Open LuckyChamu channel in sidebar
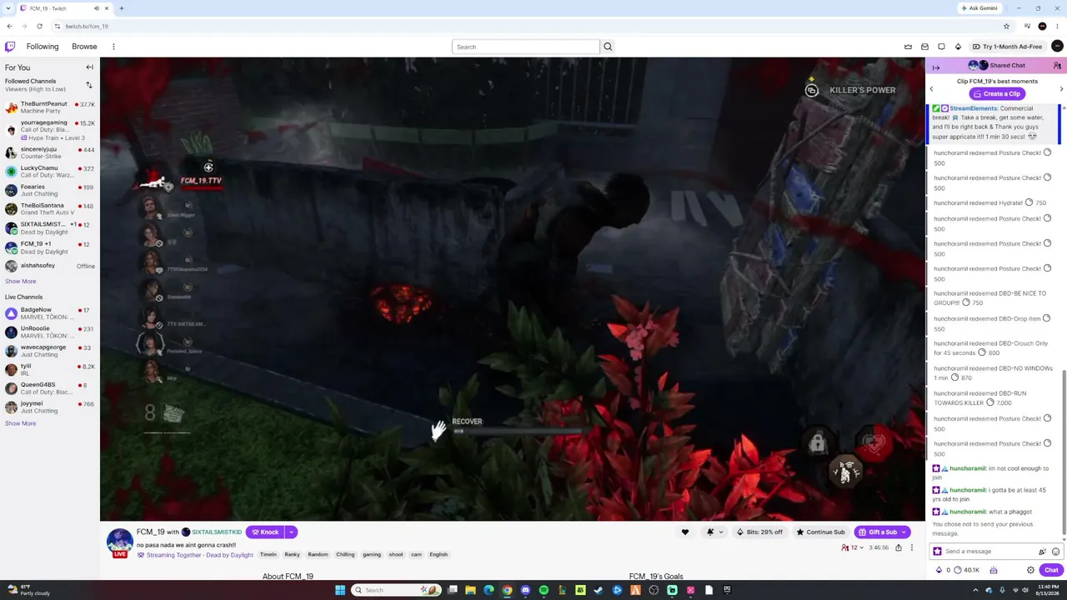 pos(49,171)
